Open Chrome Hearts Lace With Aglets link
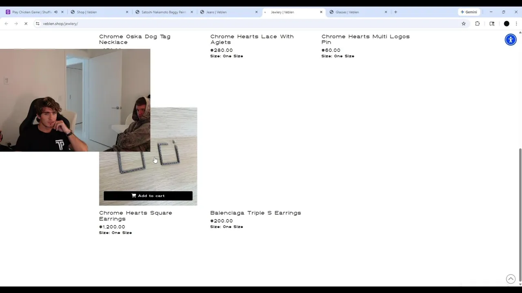The image size is (522, 293). 252,39
